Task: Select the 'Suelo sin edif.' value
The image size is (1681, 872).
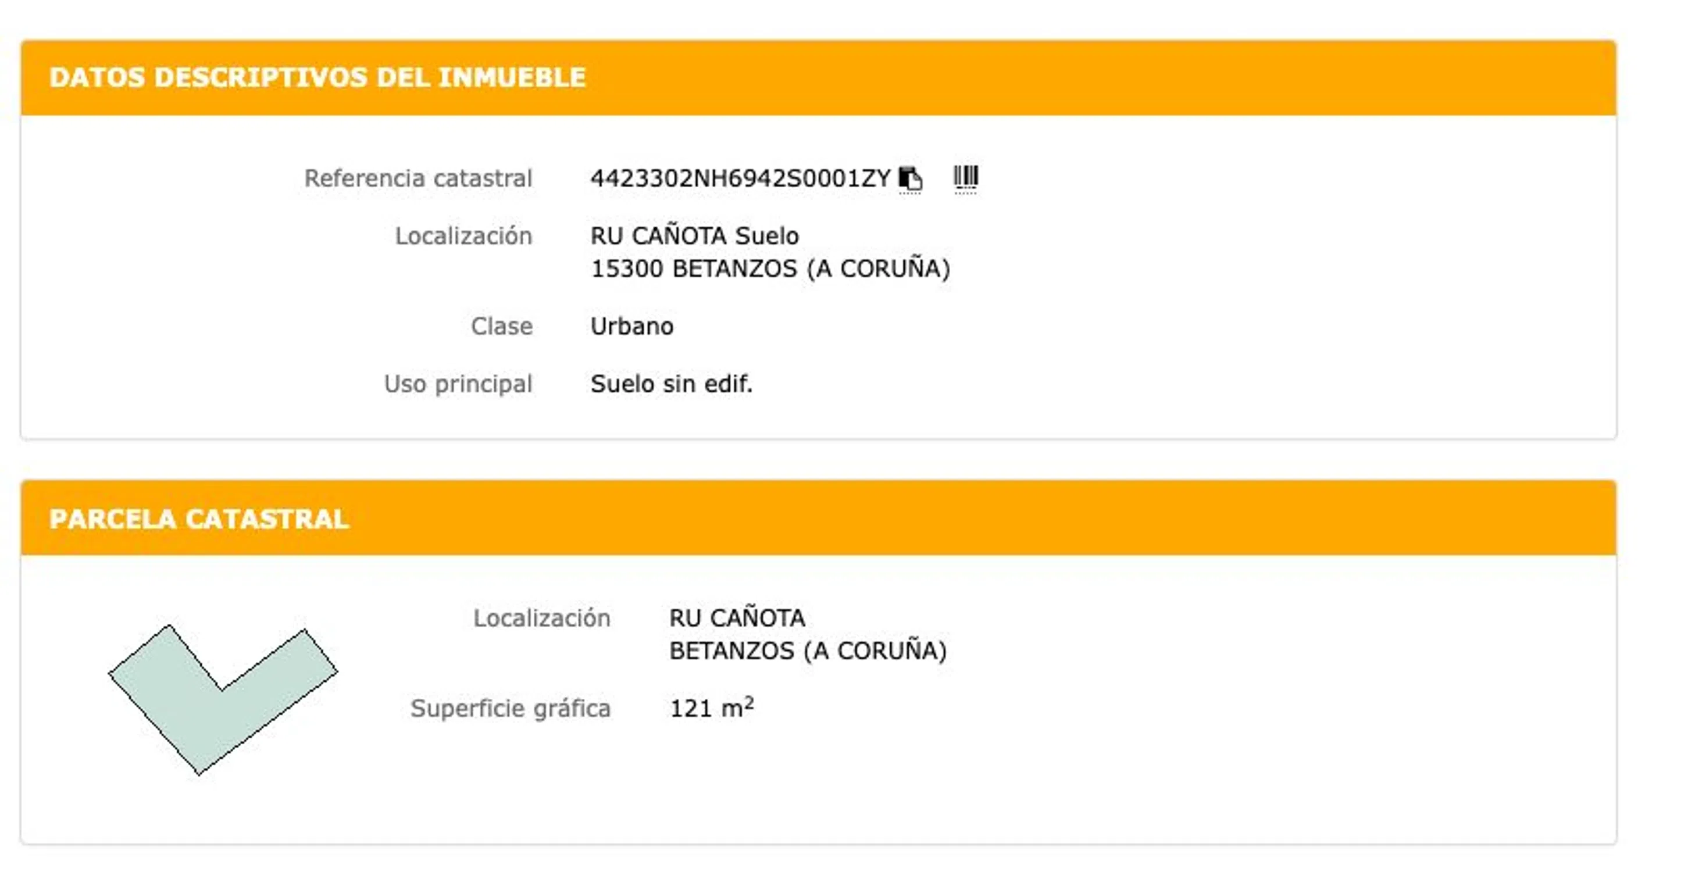Action: click(x=672, y=384)
